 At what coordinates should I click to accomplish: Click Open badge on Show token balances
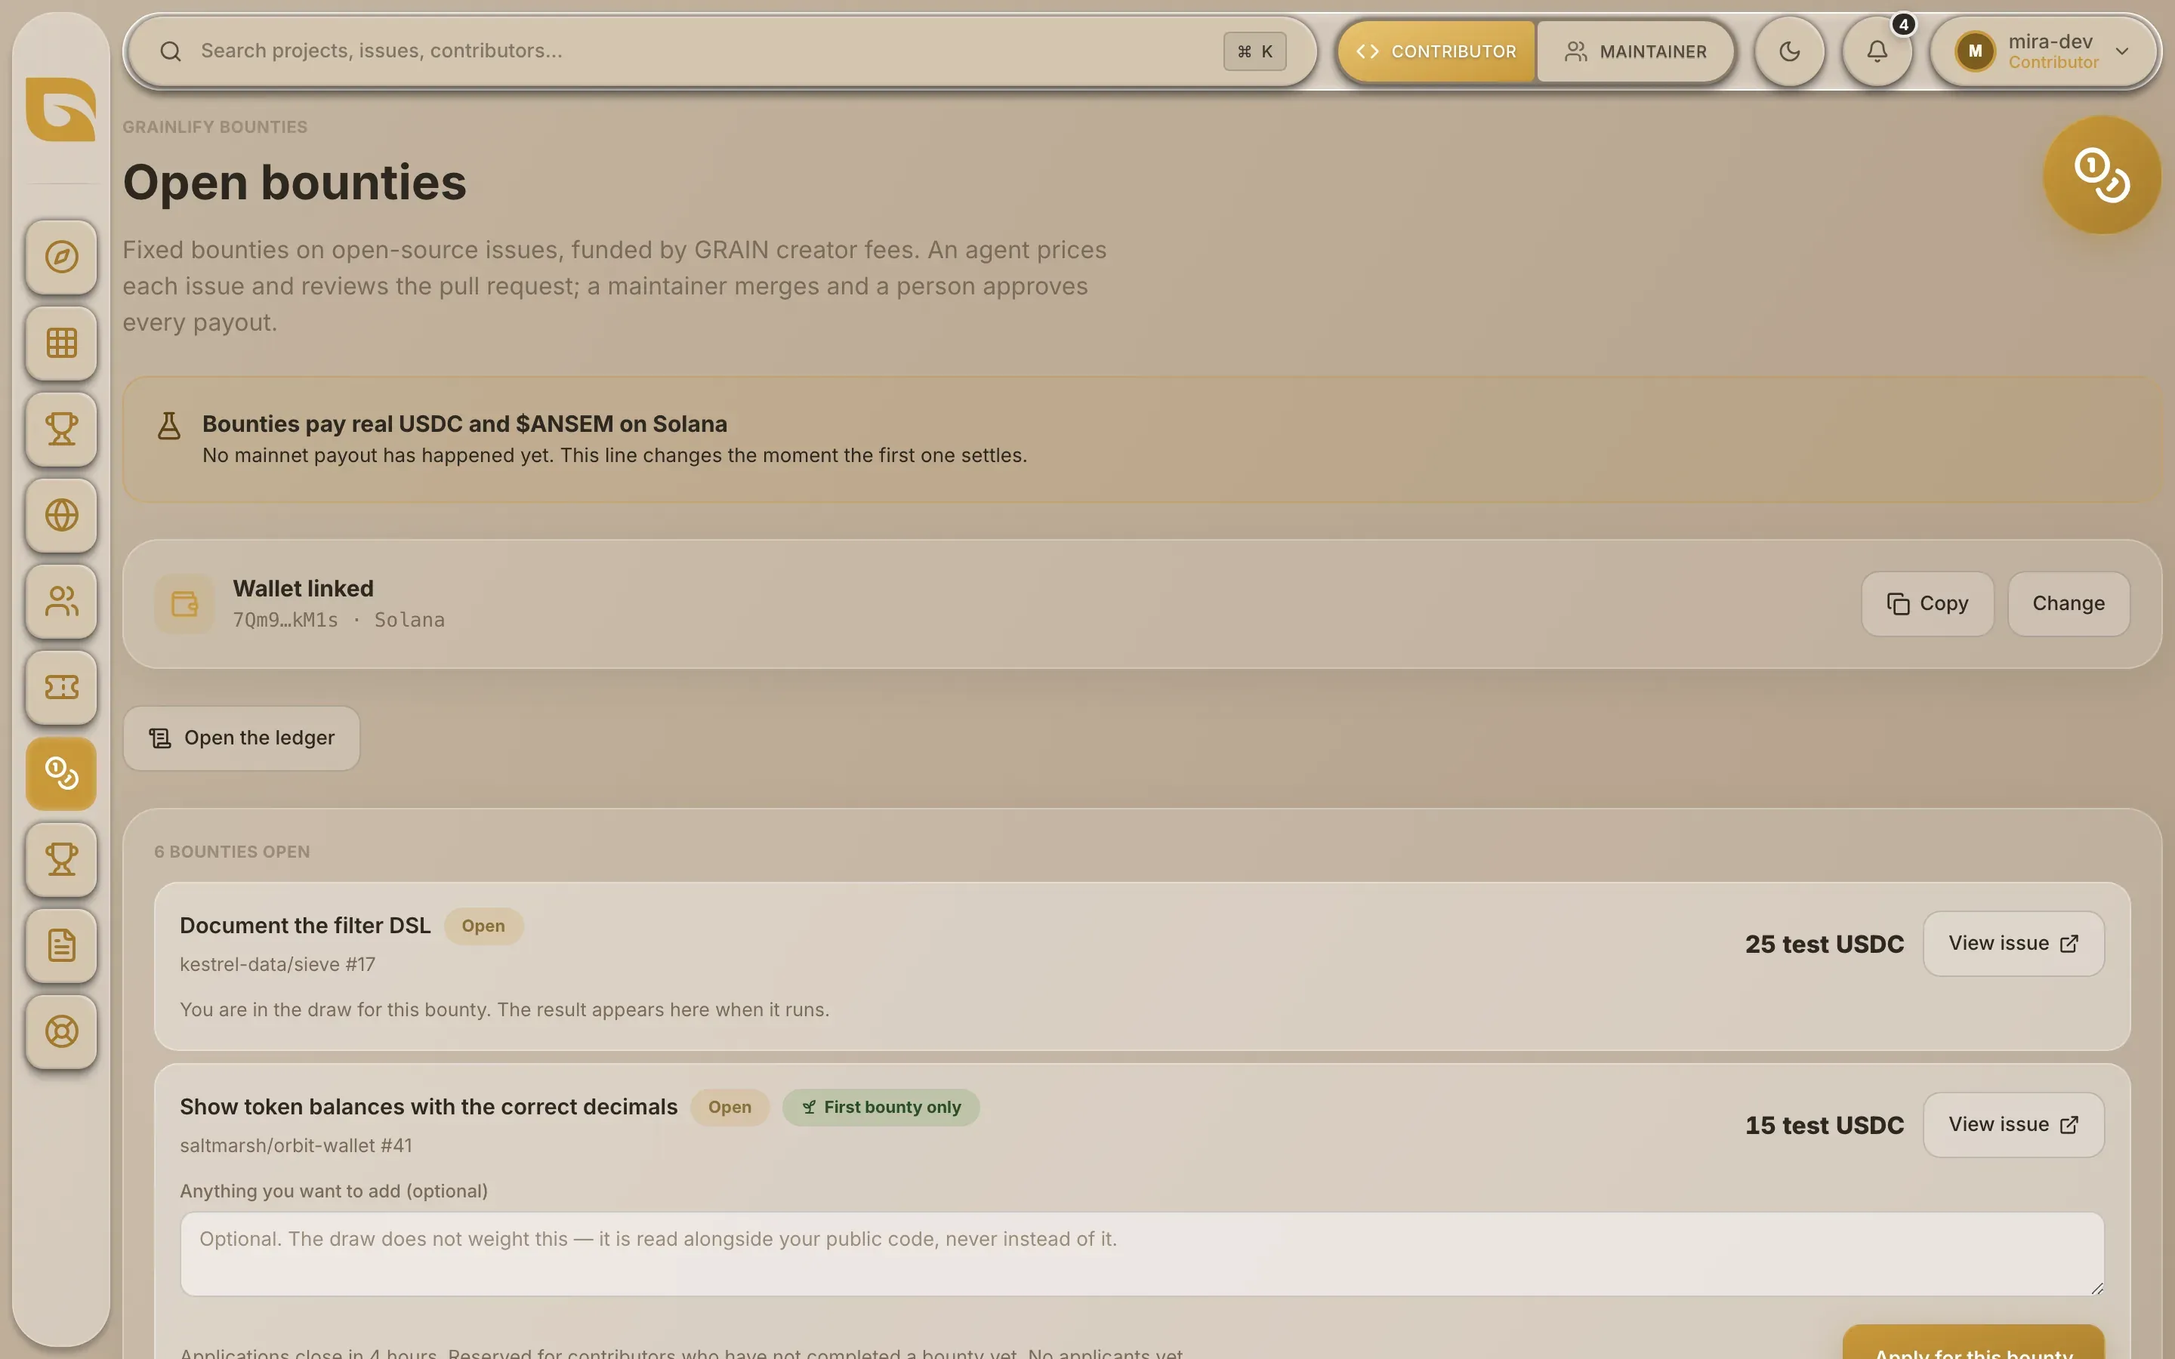tap(730, 1108)
